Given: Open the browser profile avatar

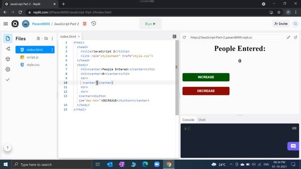Looking at the screenshot, I should [288, 12].
